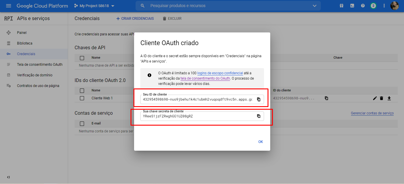Screen dimensions: 404x184
Task: Open the user account avatar
Action: 395,6
